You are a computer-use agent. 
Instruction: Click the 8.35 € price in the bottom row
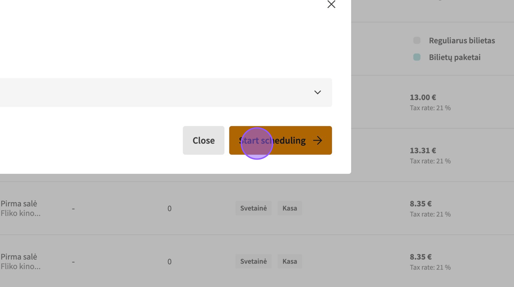tap(420, 257)
